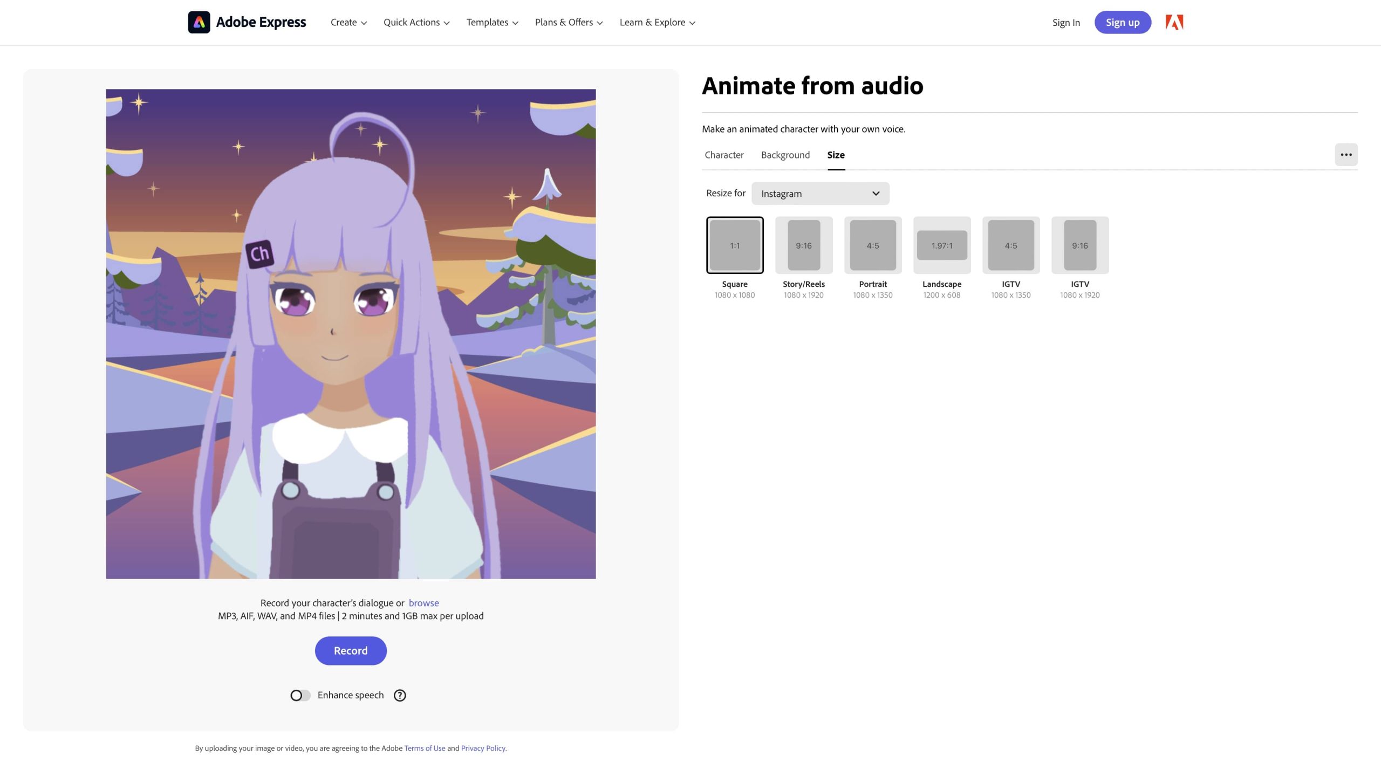Select the Landscape 1.97:1 size icon

point(942,245)
